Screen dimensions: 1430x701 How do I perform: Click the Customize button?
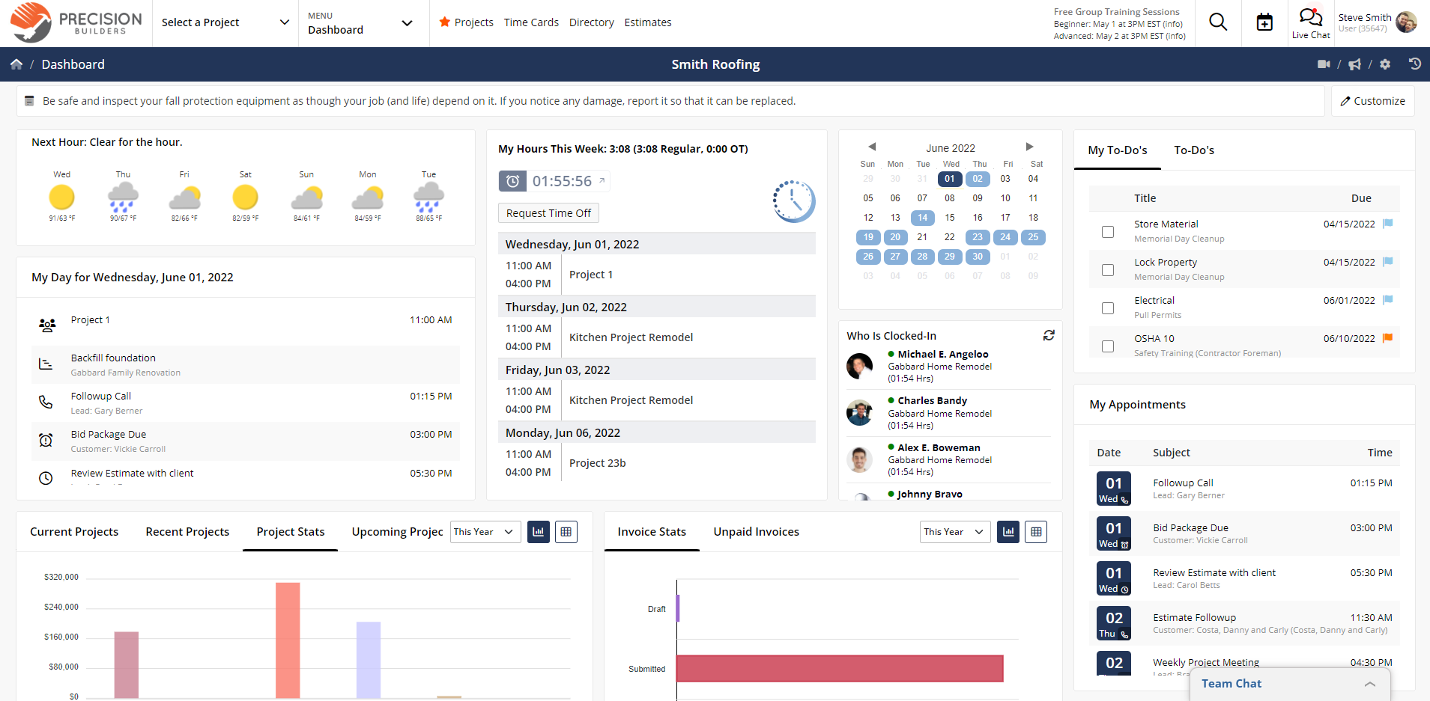[1372, 100]
